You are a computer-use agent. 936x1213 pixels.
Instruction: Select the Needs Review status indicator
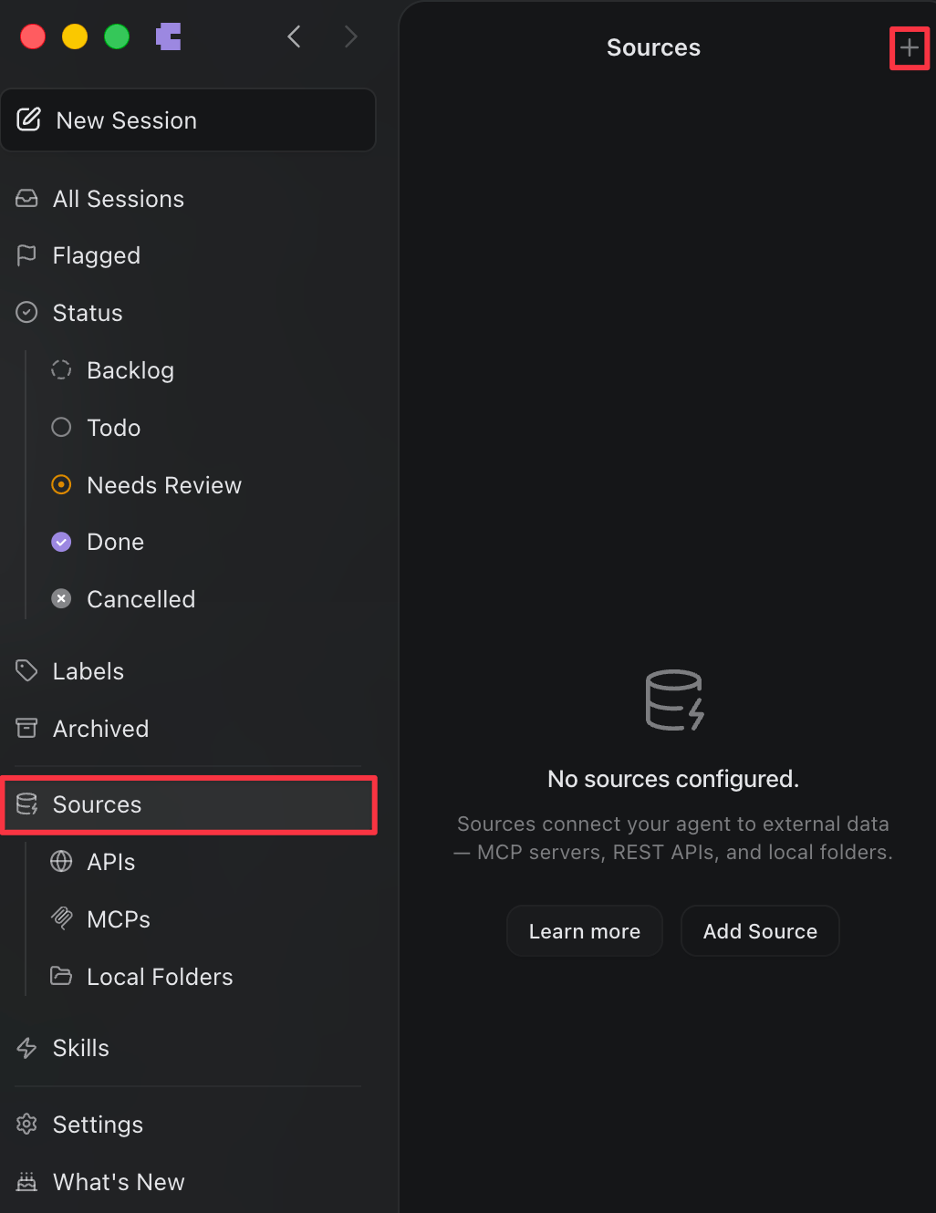[60, 484]
